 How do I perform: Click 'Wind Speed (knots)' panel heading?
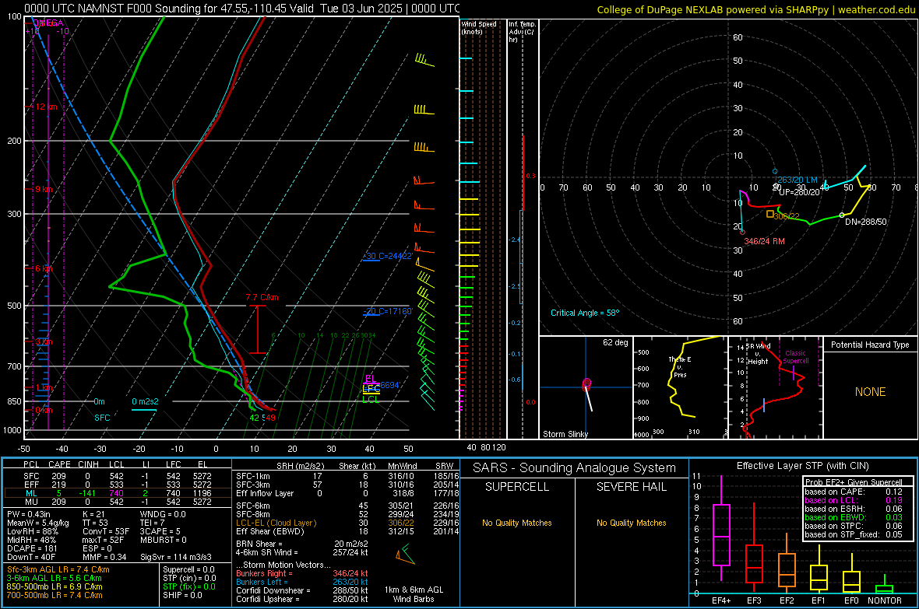pos(478,27)
